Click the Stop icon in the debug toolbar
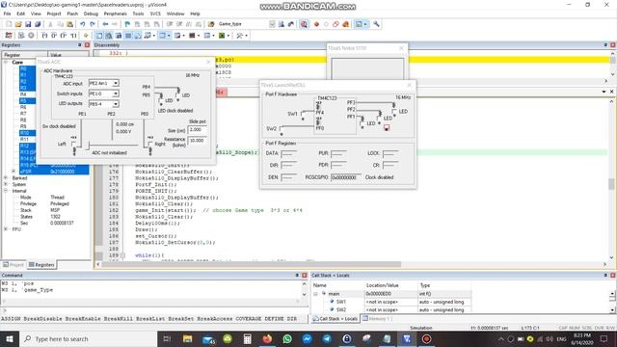The width and height of the screenshot is (617, 347). click(31, 36)
